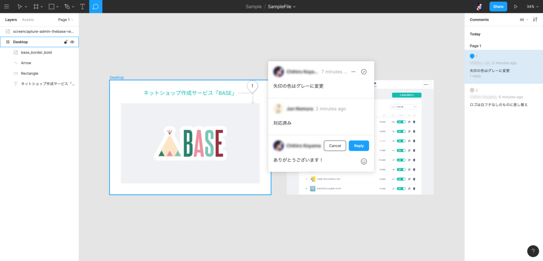Click the image icon of base_border_bold layer
This screenshot has width=543, height=261.
(16, 52)
